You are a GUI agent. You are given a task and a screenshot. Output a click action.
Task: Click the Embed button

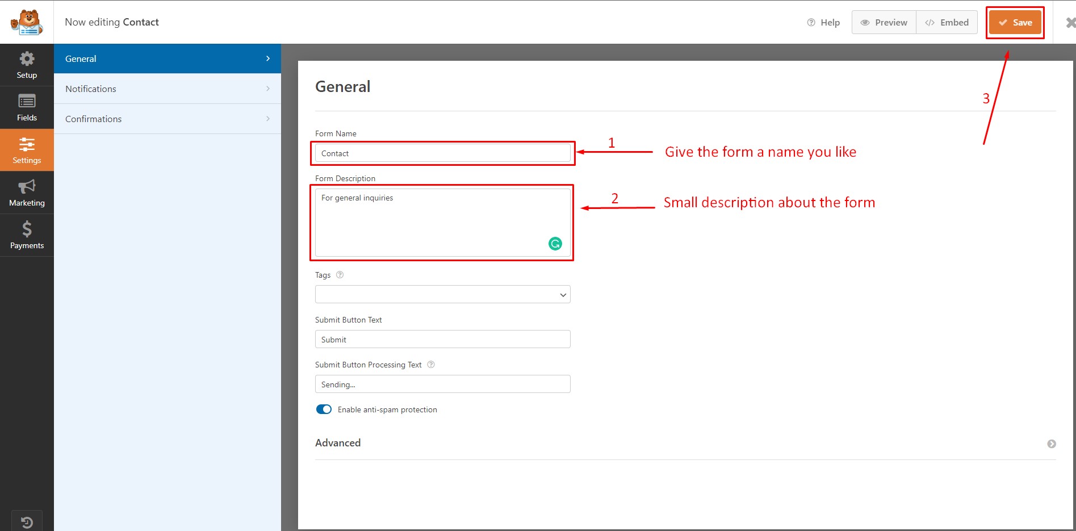pos(947,23)
